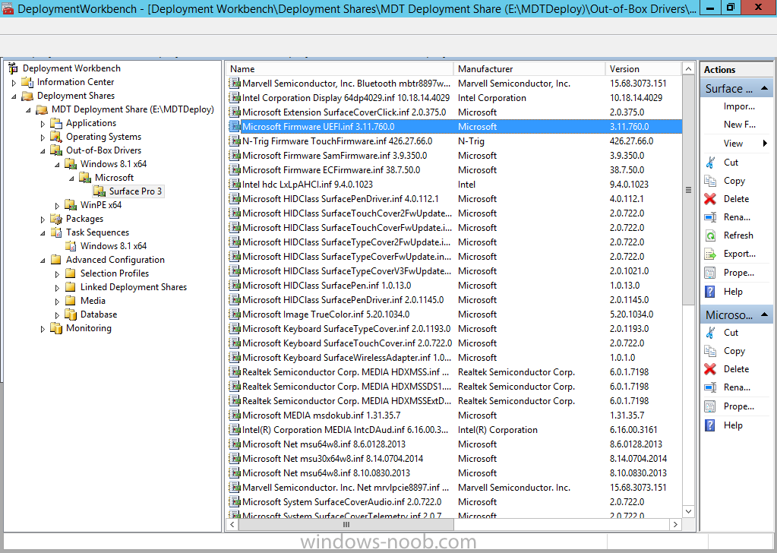Click the vertical scrollbar down arrow
Screen dimensions: 777x553
coord(688,511)
